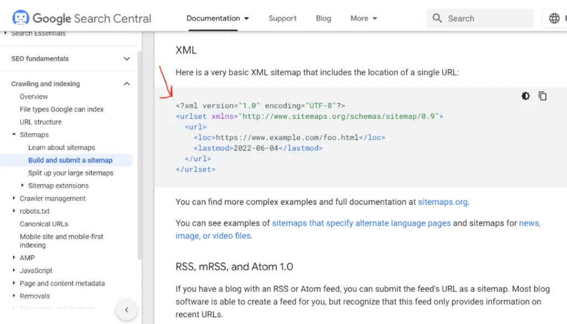
Task: Visit the sitemaps.org link
Action: [442, 202]
